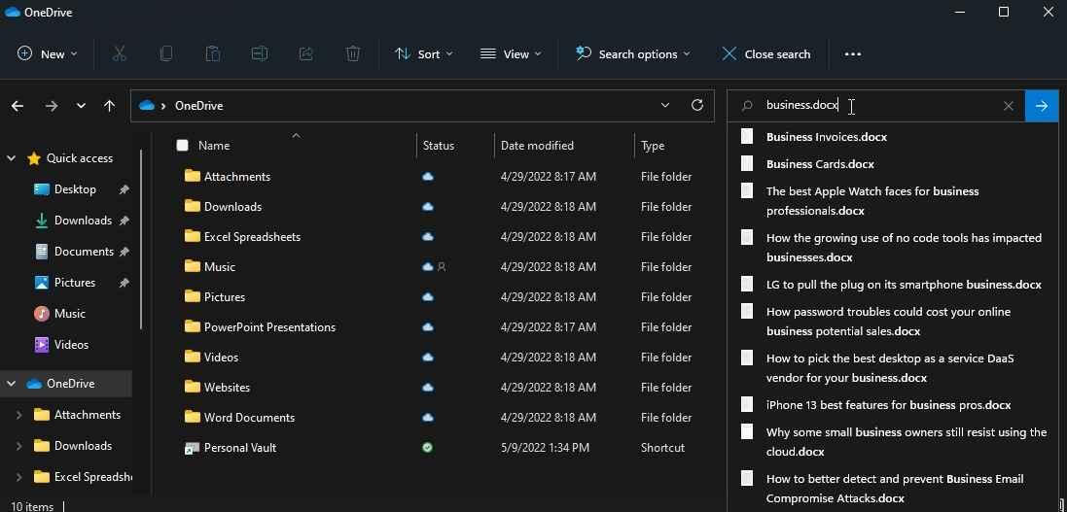Image resolution: width=1067 pixels, height=512 pixels.
Task: Open the Search options dropdown
Action: [x=633, y=53]
